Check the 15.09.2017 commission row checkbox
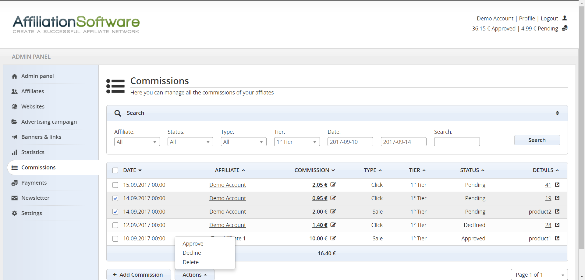The height and width of the screenshot is (280, 585). click(x=115, y=185)
